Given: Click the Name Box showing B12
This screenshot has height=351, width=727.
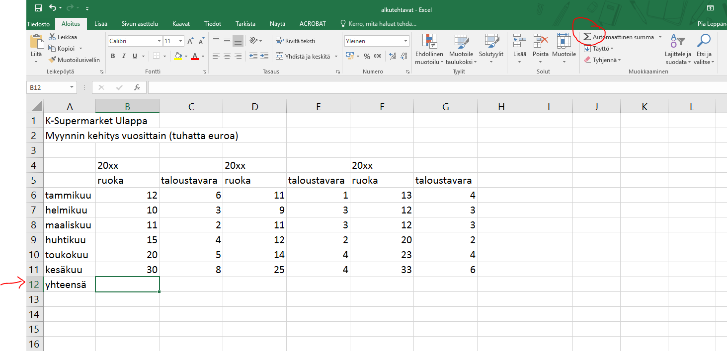Looking at the screenshot, I should [51, 87].
